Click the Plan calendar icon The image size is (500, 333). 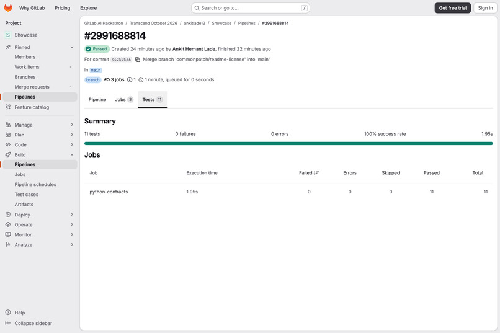8,135
